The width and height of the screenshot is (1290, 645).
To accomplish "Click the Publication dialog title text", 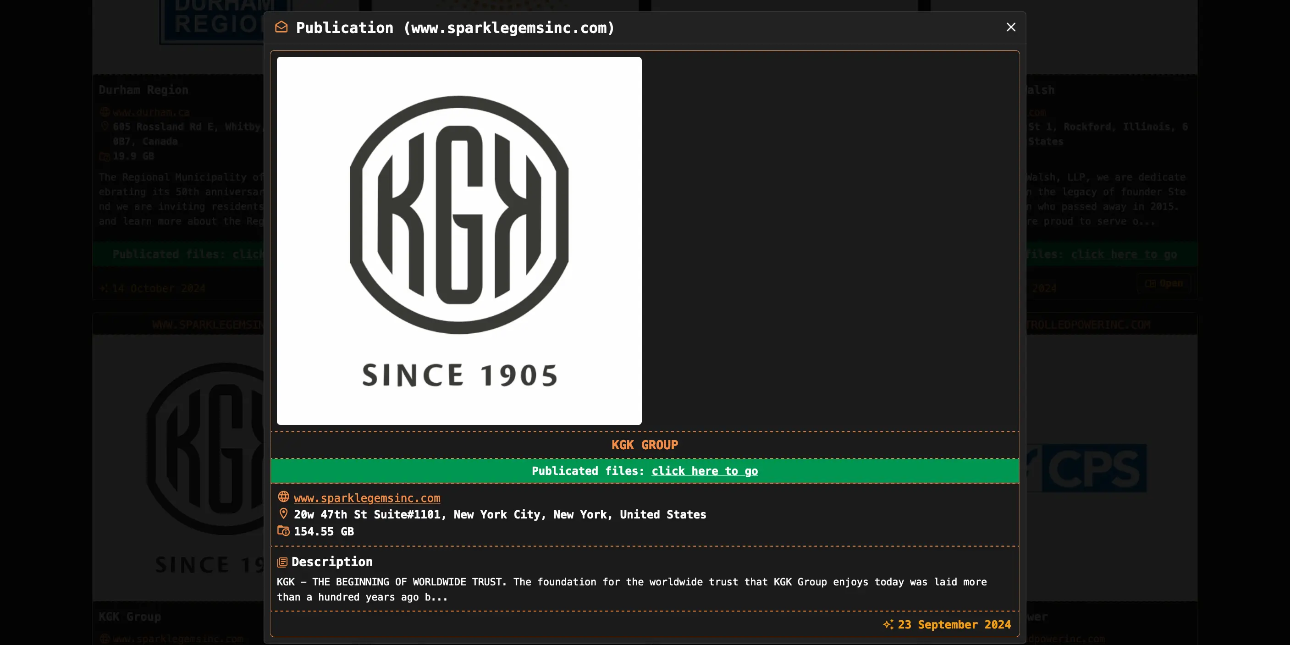I will 454,28.
